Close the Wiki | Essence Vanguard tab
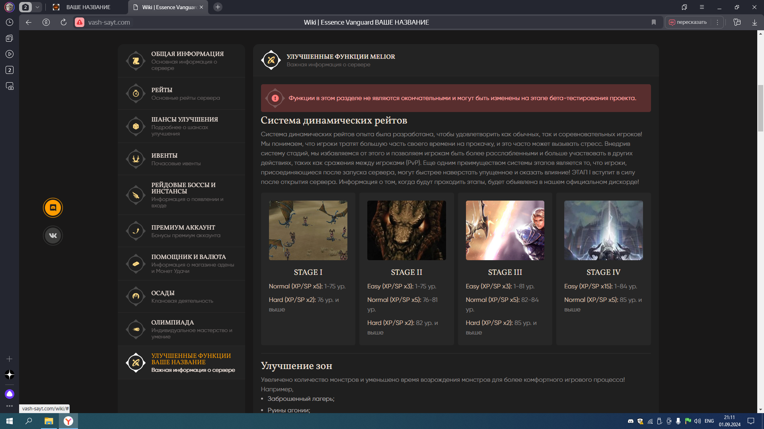The height and width of the screenshot is (429, 764). pyautogui.click(x=201, y=7)
